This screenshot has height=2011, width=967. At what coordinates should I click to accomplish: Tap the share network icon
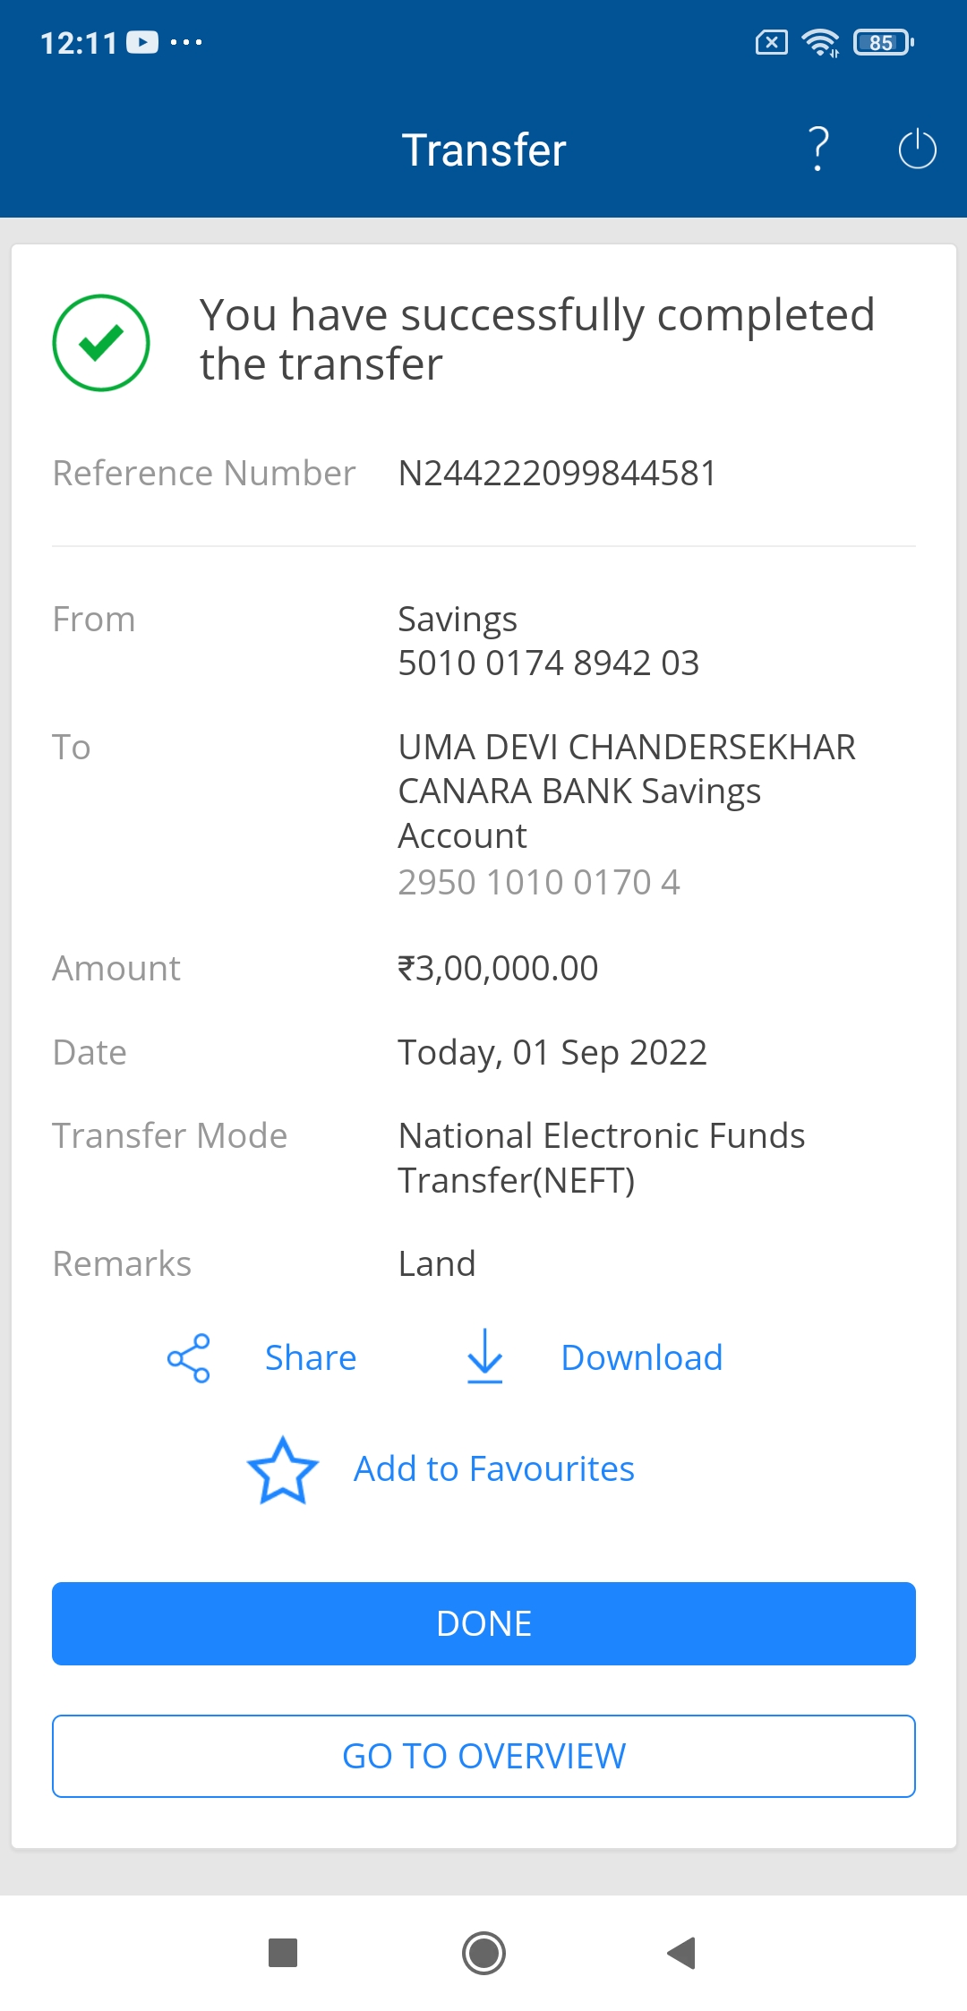point(189,1358)
